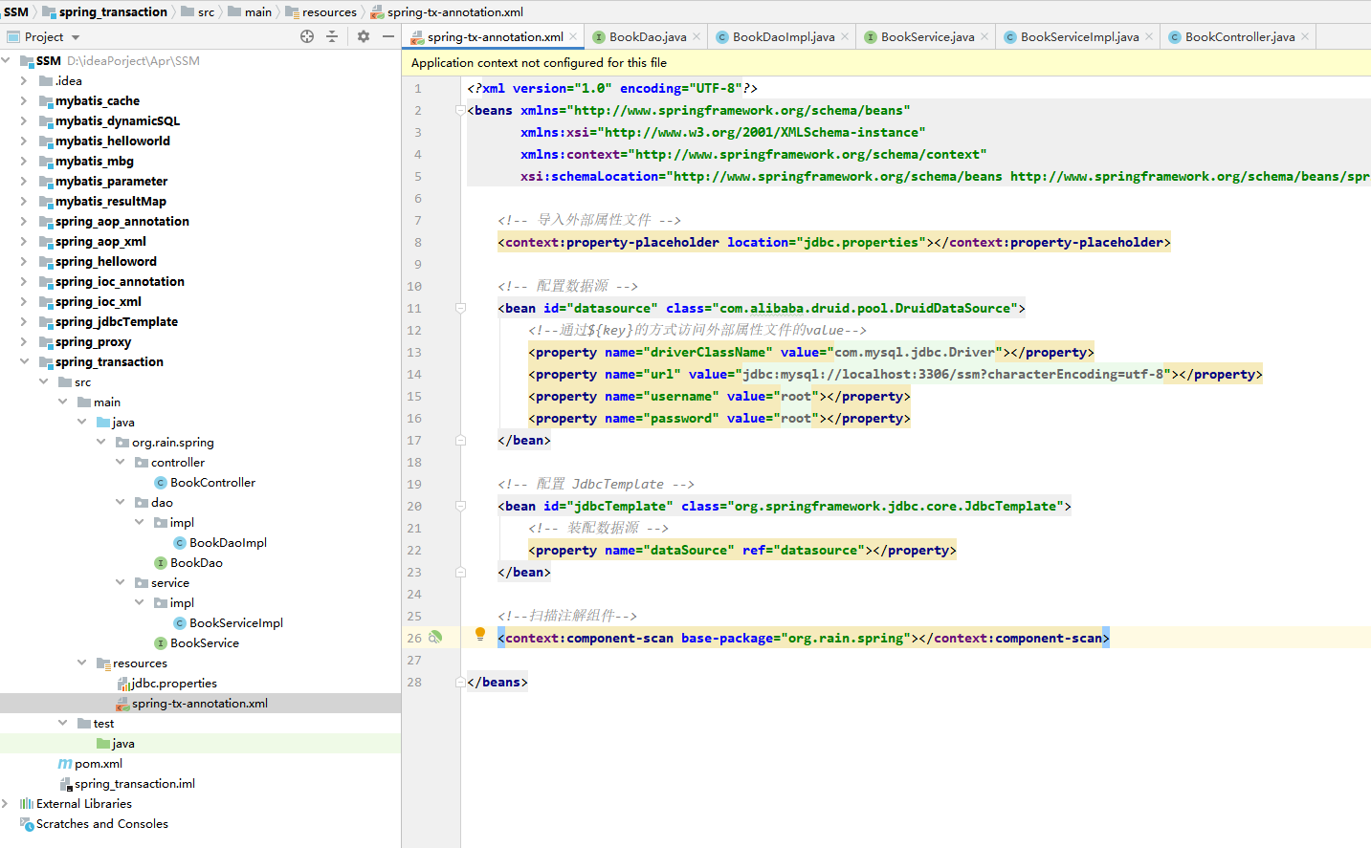The image size is (1371, 848).
Task: Expand the mybatis_cache module
Action: tap(24, 100)
